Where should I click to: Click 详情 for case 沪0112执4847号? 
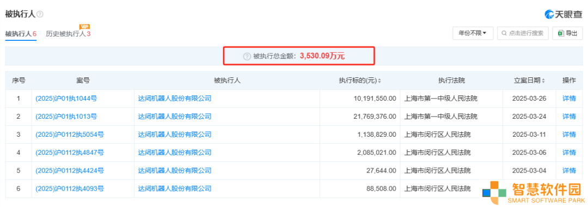coord(569,153)
